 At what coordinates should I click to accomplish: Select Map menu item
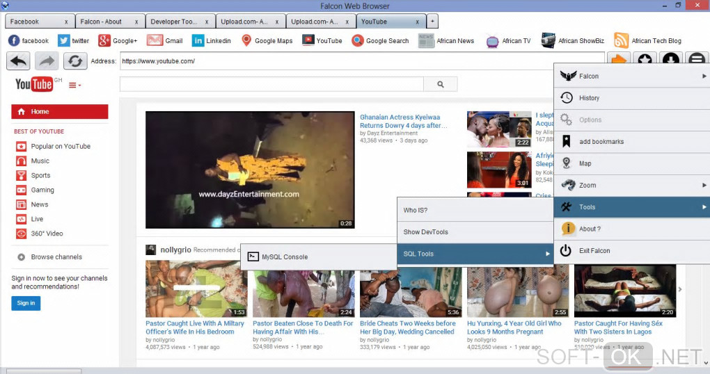coord(631,163)
